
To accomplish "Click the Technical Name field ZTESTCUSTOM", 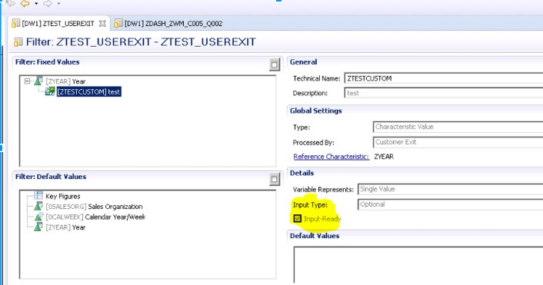I will tap(444, 78).
